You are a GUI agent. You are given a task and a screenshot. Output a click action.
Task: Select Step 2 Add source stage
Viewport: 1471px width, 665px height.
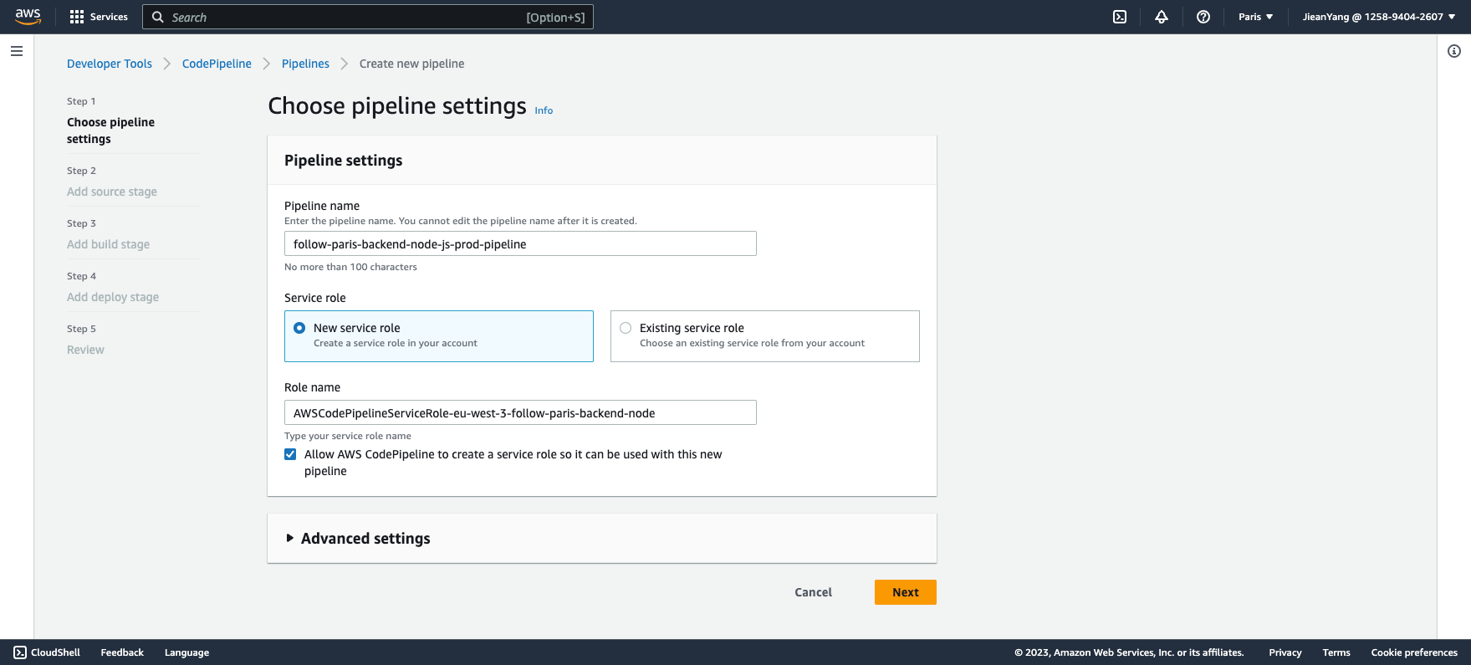pos(112,192)
